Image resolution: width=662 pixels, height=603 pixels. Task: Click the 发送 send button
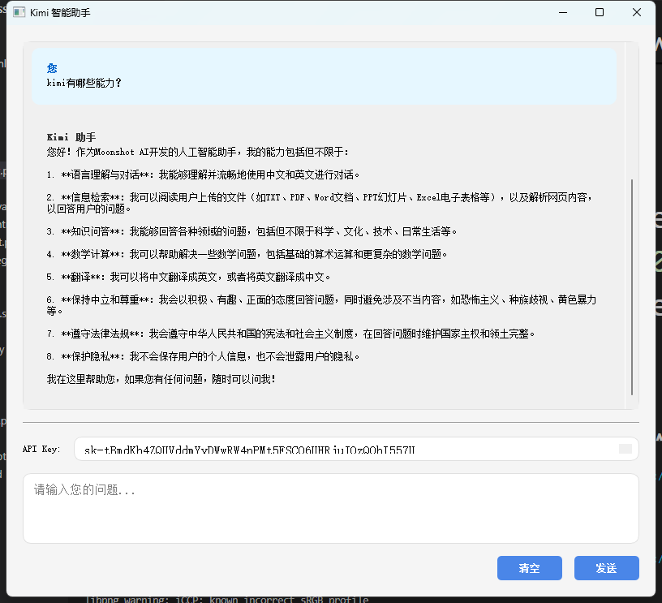(606, 568)
